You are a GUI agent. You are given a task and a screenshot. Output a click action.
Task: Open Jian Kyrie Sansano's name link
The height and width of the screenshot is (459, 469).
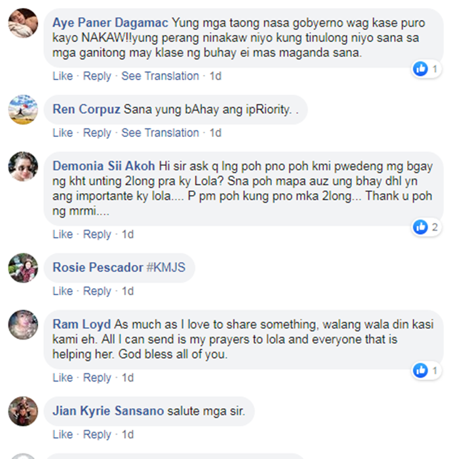tap(108, 411)
